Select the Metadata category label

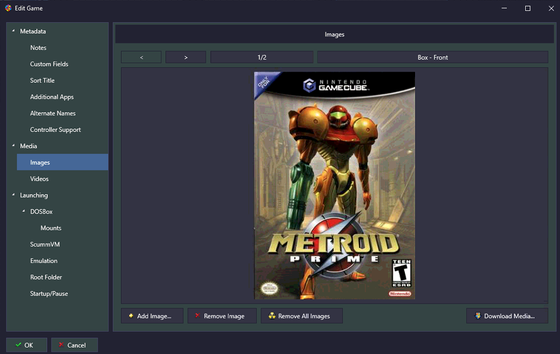pyautogui.click(x=33, y=31)
